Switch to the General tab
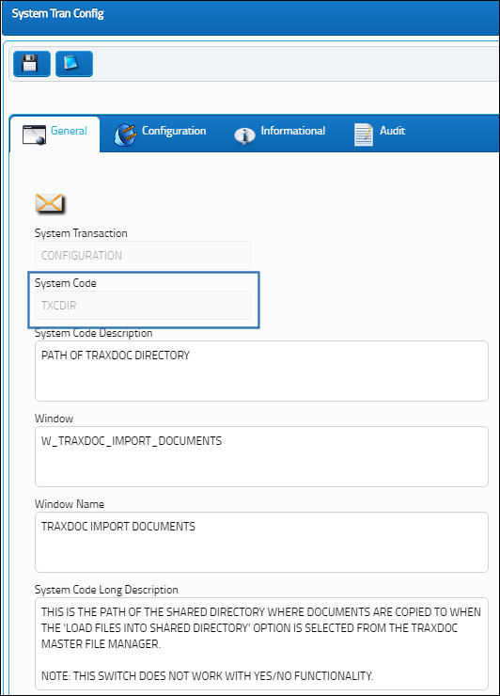This screenshot has height=696, width=500. (55, 134)
